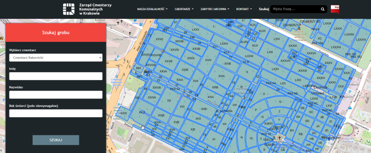This screenshot has height=153, width=371.
Task: Select cemetery section XIXB on map
Action: (x=161, y=115)
